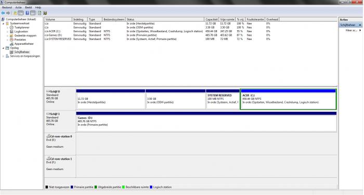Open the Beeld menu
The image size is (364, 195).
tap(28, 7)
